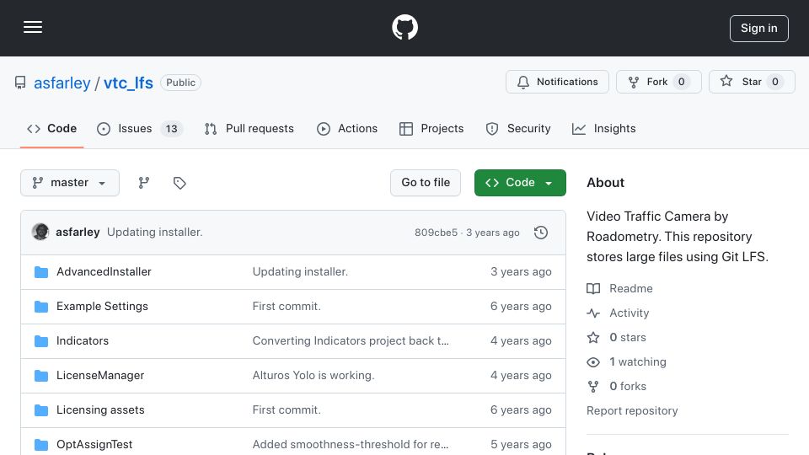Screen dimensions: 809x455
Task: Open 'First commit.' for Example Settings
Action: (287, 307)
